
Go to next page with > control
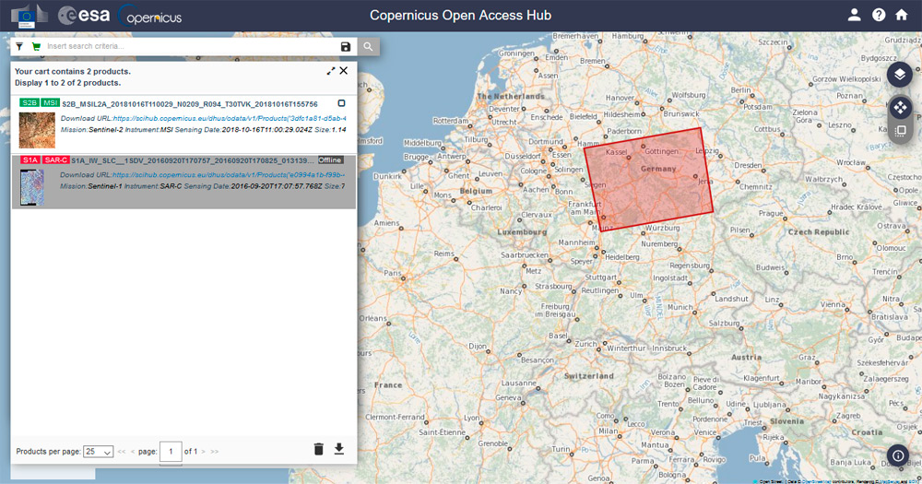(x=204, y=452)
